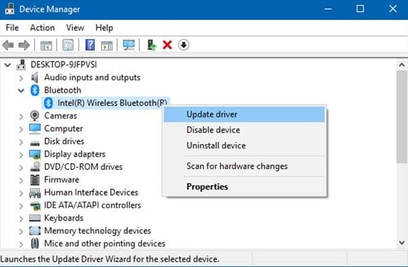
Task: Click the Bluetooth category icon
Action: tap(35, 90)
